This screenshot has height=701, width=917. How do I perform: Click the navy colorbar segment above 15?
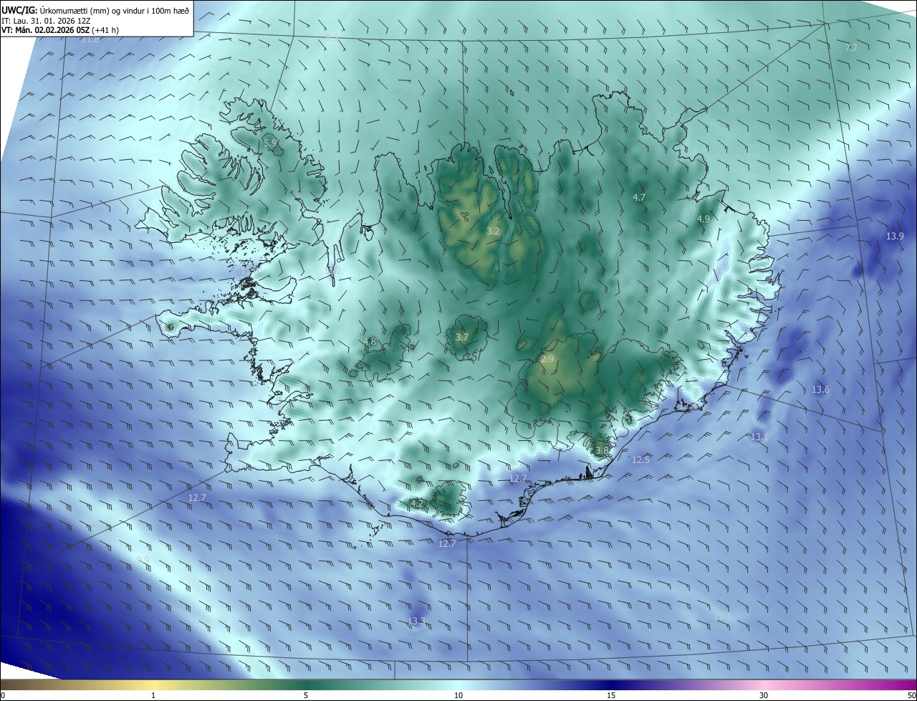click(611, 685)
